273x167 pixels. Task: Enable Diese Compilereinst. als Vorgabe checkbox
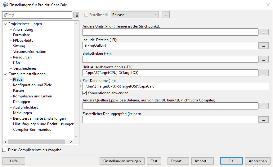(x=4, y=150)
